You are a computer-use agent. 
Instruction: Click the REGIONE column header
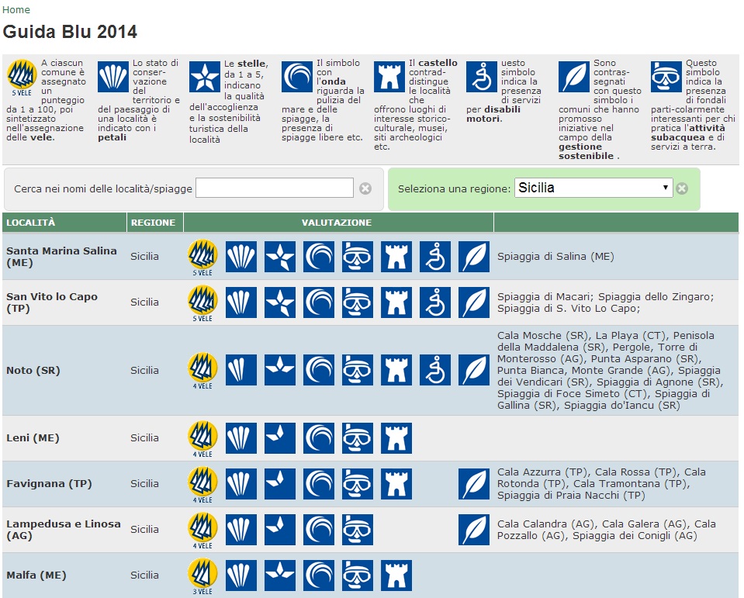(153, 223)
